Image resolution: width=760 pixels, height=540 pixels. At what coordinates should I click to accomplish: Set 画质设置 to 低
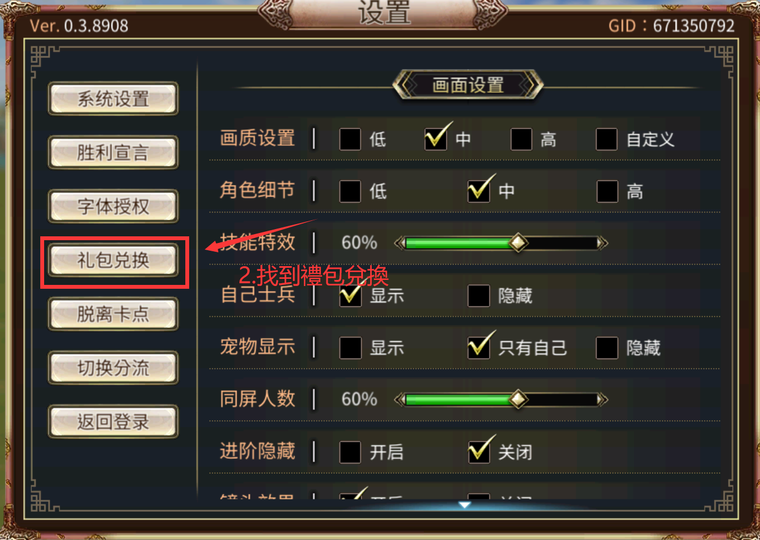pos(350,140)
